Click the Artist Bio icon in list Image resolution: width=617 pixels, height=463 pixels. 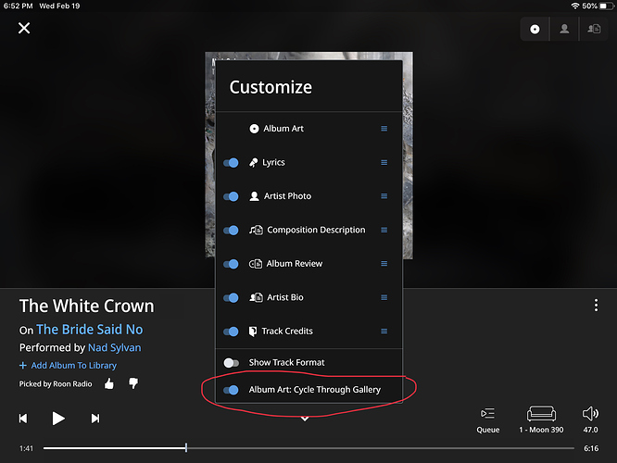pos(256,297)
